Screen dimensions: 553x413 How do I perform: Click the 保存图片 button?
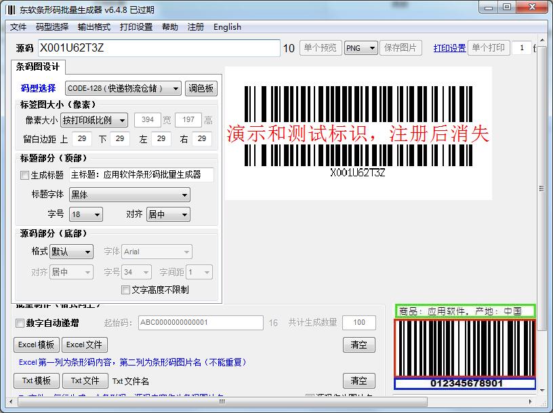(x=402, y=48)
